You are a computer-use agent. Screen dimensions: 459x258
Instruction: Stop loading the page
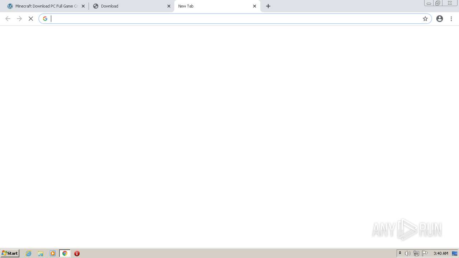[31, 19]
